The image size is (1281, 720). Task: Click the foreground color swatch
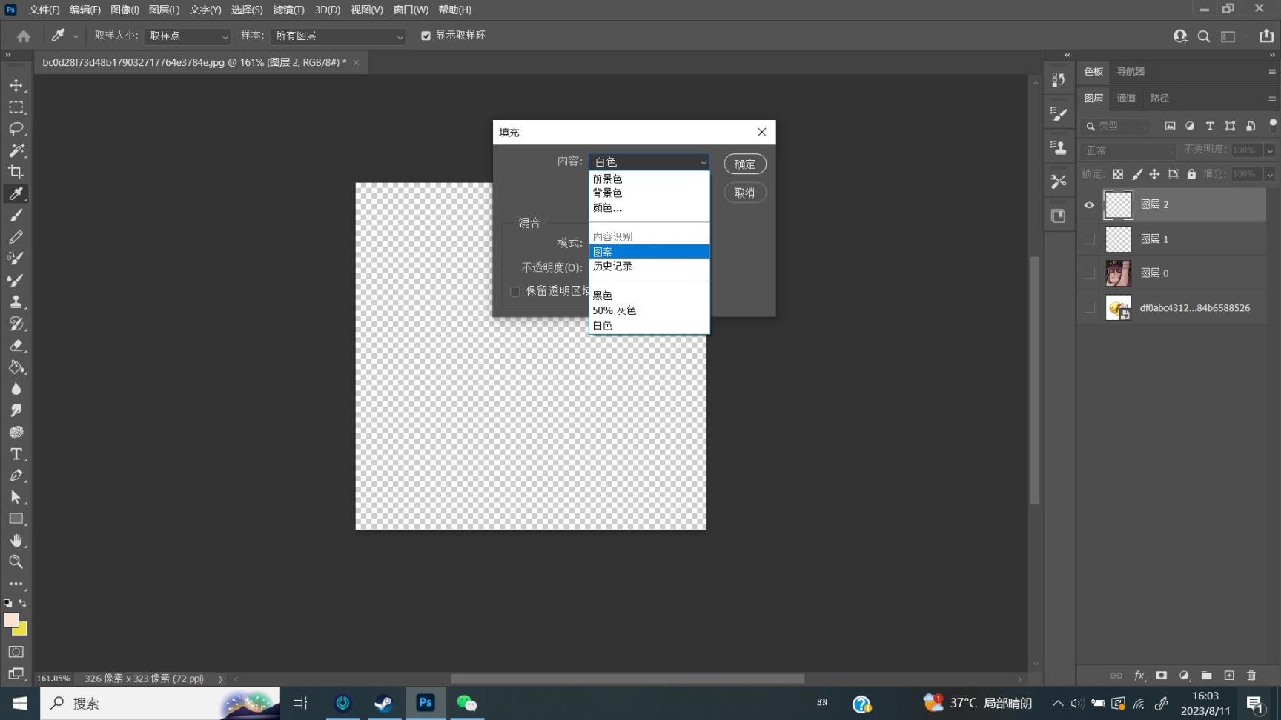pos(10,620)
